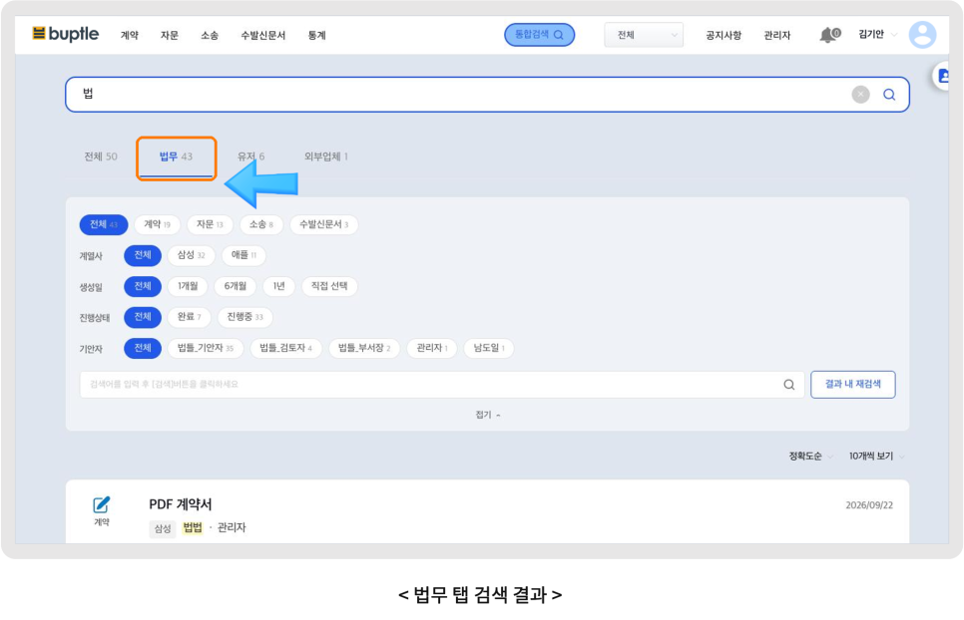Filter 기안자 by 관리자 1

tap(431, 349)
